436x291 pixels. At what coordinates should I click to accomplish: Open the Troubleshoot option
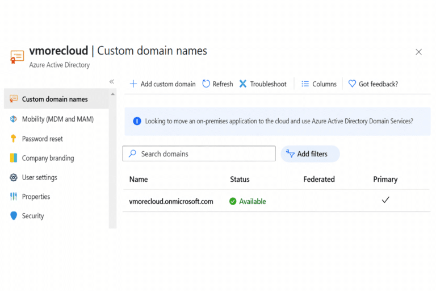pos(262,84)
